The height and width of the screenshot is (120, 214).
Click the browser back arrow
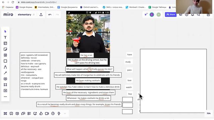(x=3, y=2)
